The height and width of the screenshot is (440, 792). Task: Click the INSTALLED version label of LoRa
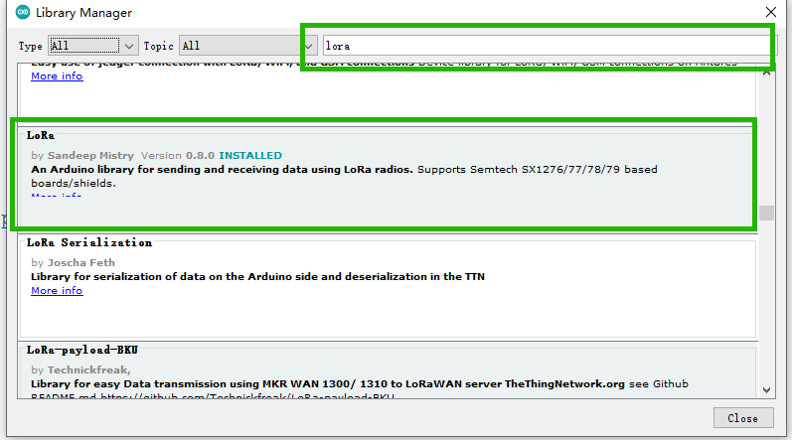pos(250,156)
